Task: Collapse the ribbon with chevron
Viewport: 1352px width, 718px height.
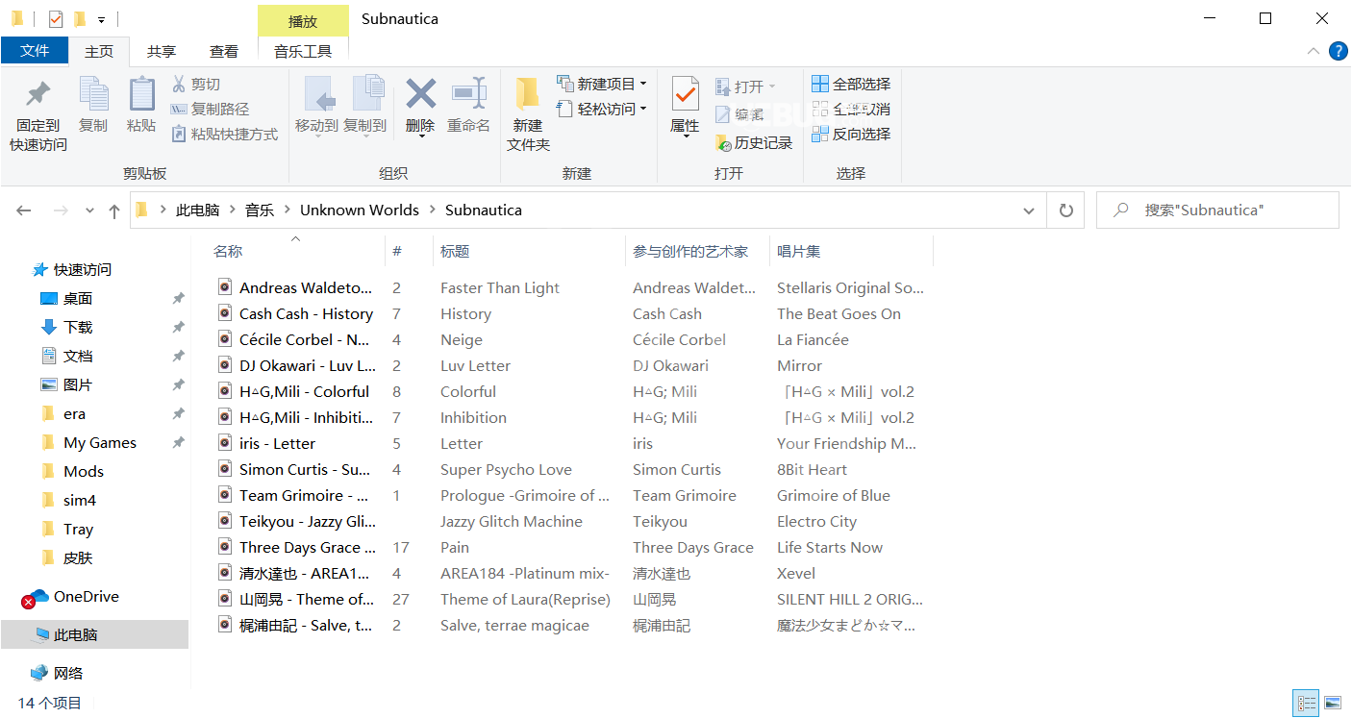Action: [1314, 52]
